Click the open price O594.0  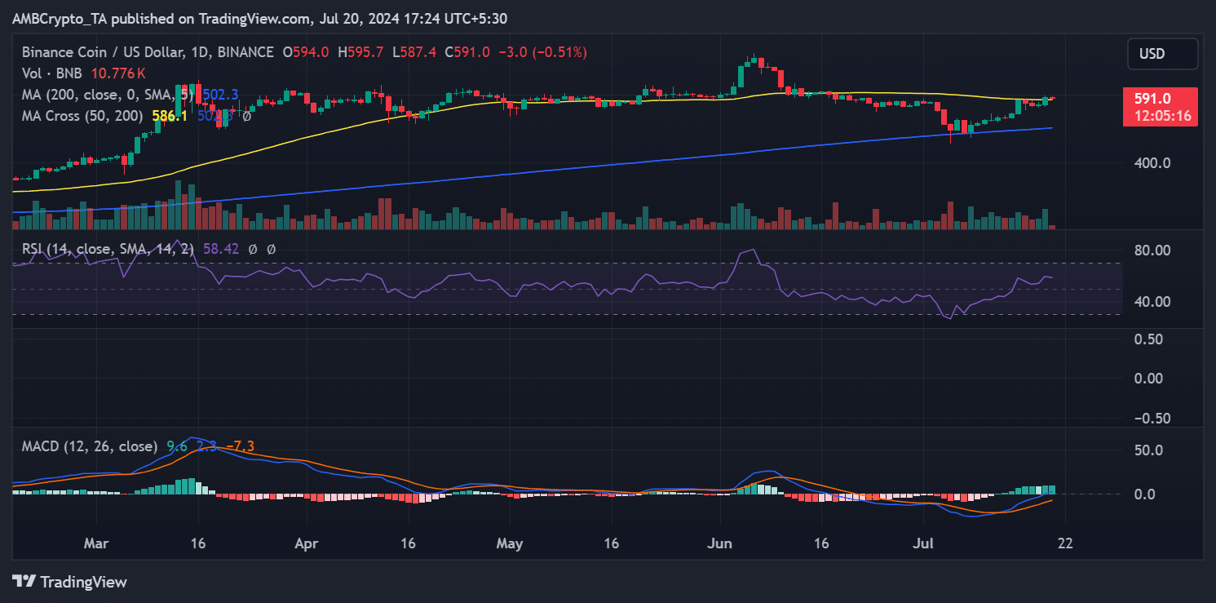306,52
